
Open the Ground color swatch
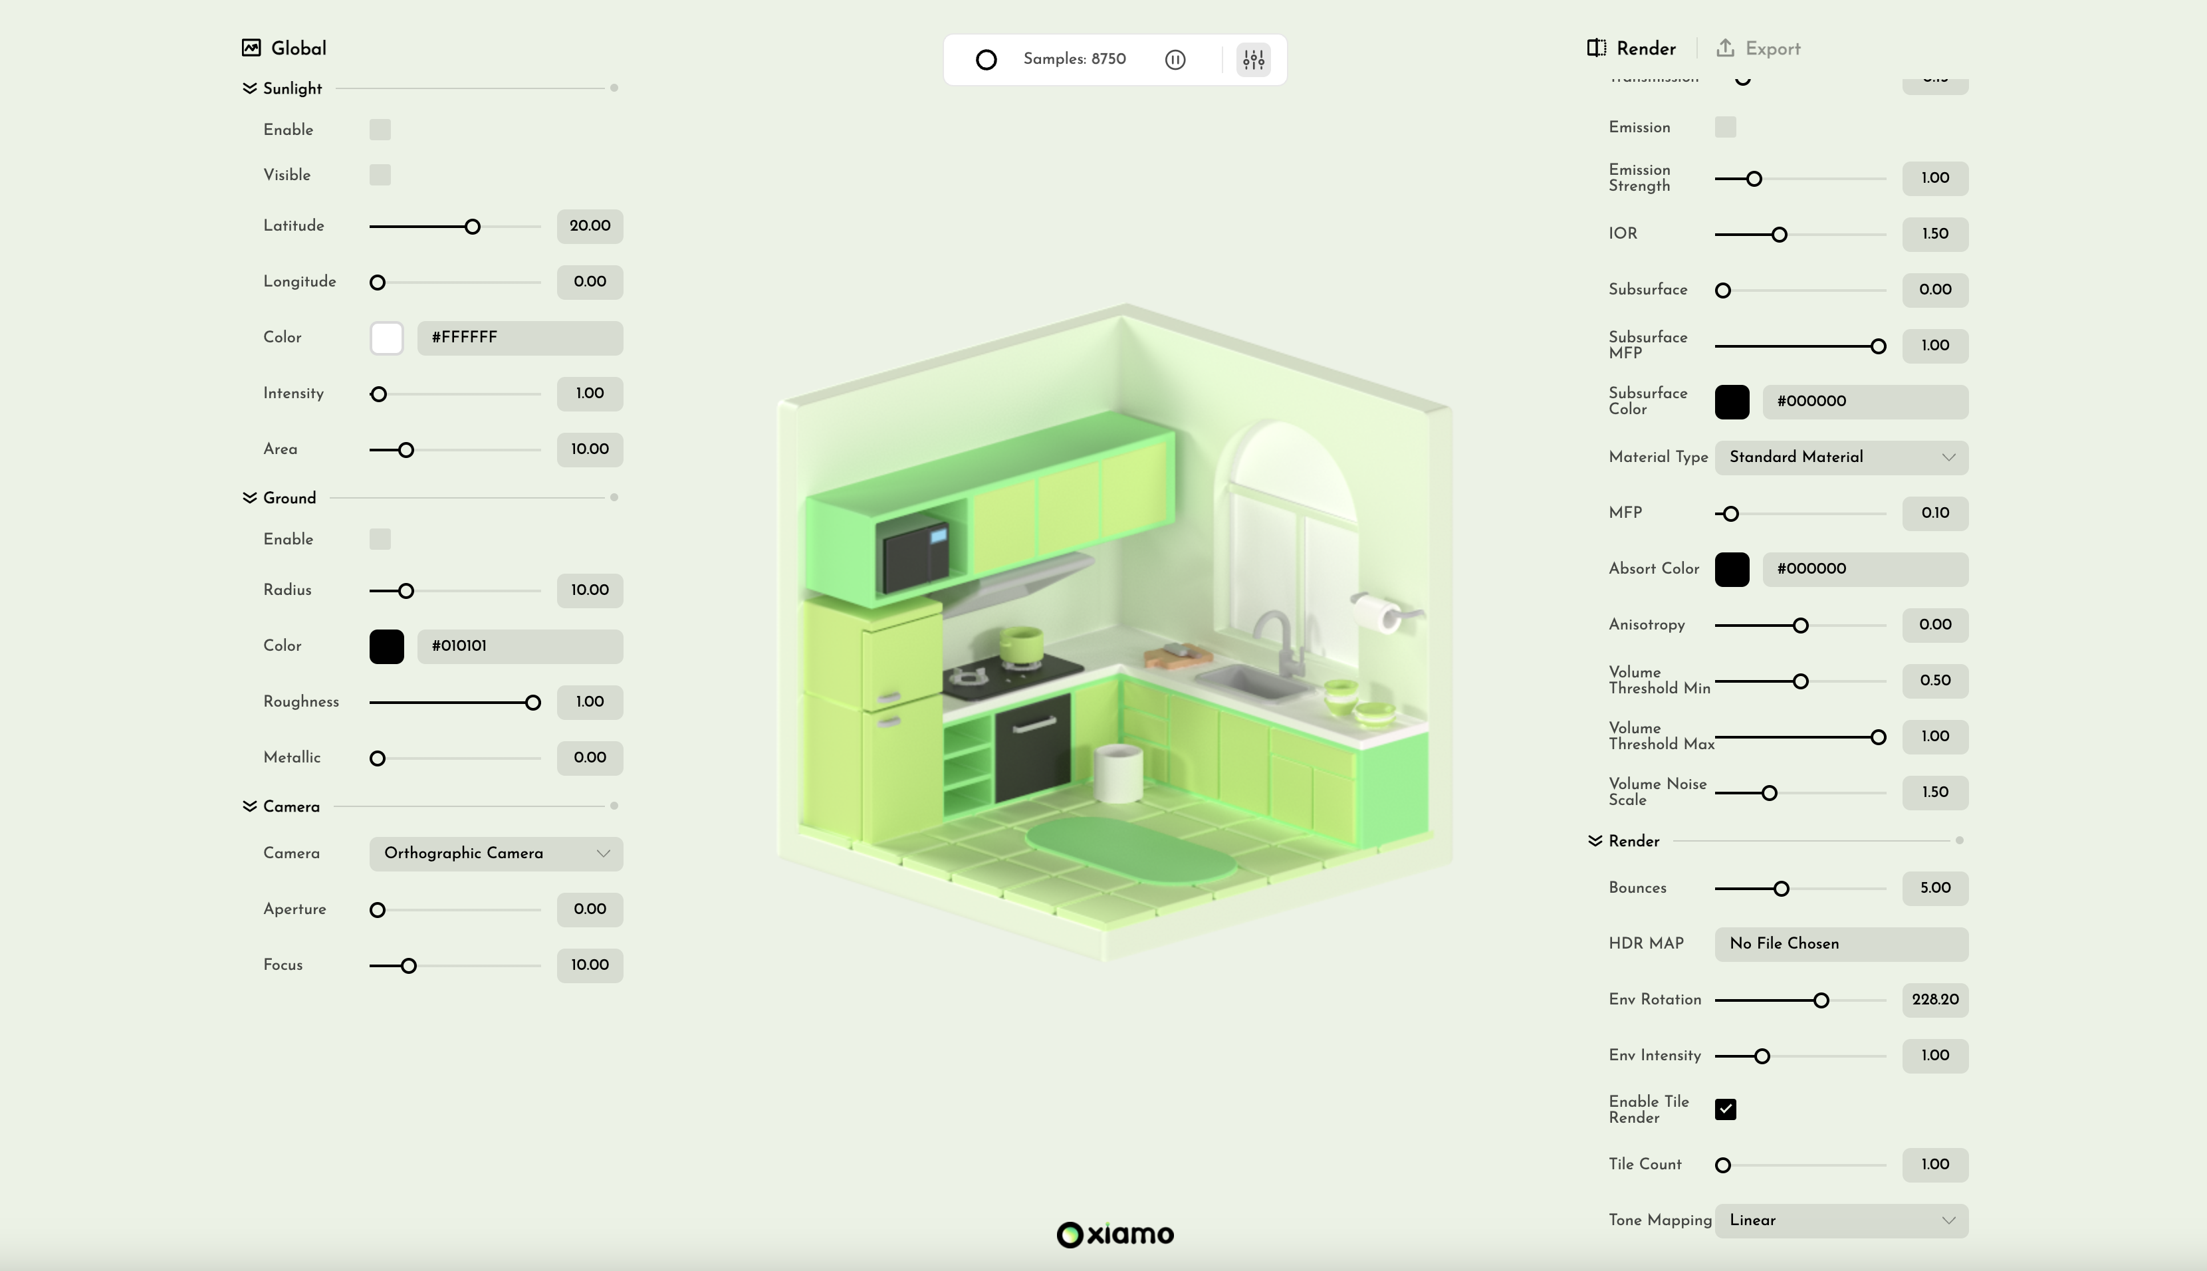(x=387, y=647)
